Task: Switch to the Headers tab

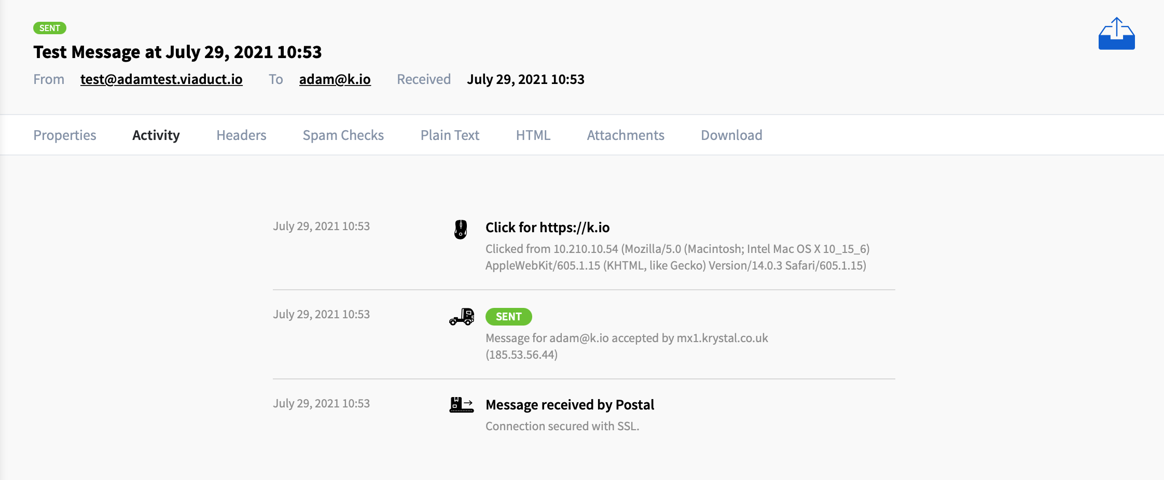Action: pos(241,135)
